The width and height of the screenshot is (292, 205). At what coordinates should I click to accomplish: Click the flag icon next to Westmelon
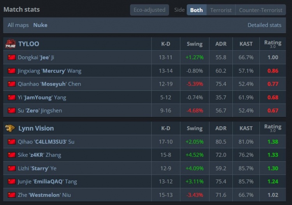[x=12, y=195]
